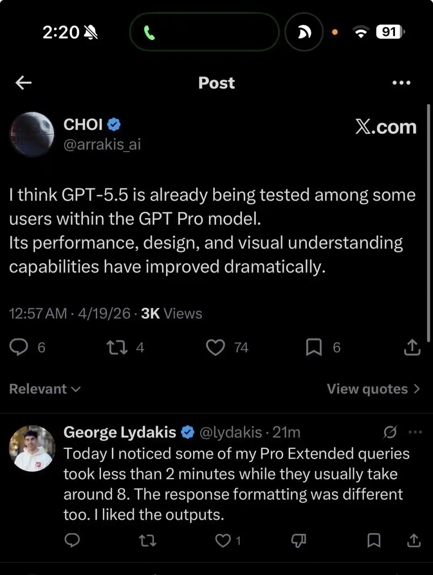Visit @arrakis_ai's profile handle
Image resolution: width=433 pixels, height=575 pixels.
click(x=103, y=144)
